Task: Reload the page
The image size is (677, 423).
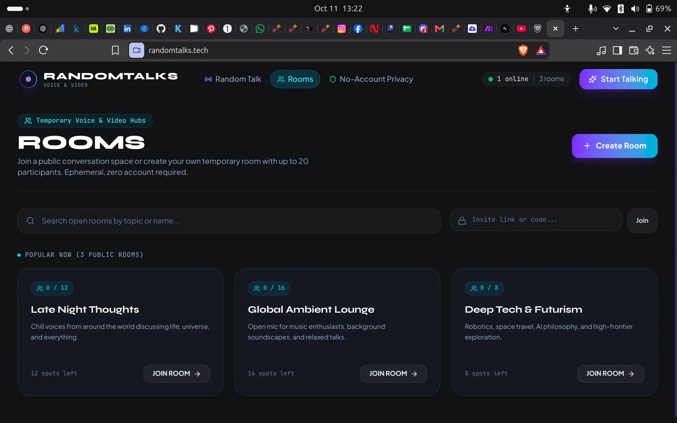Action: [43, 50]
